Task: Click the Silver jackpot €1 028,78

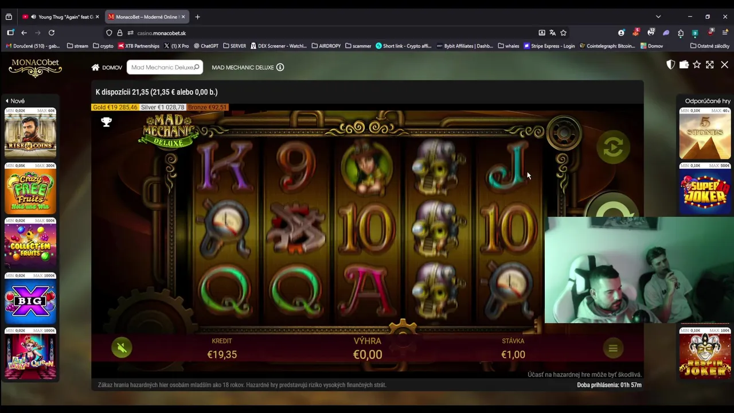Action: click(x=163, y=107)
